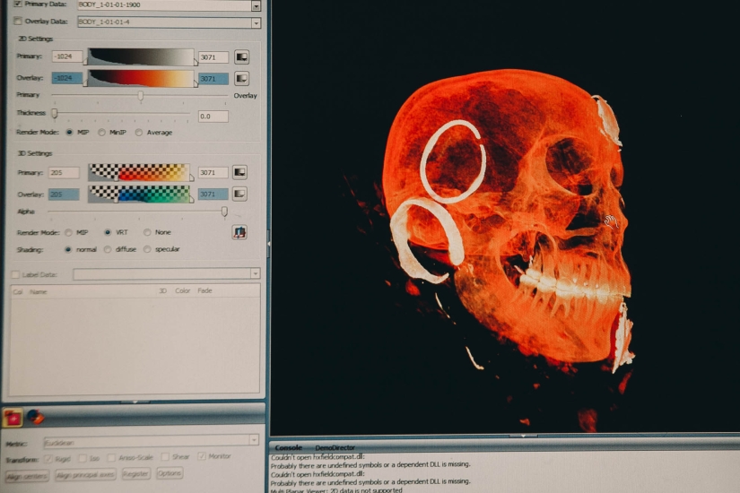
Task: Open the Overlay Data dropdown
Action: [256, 22]
